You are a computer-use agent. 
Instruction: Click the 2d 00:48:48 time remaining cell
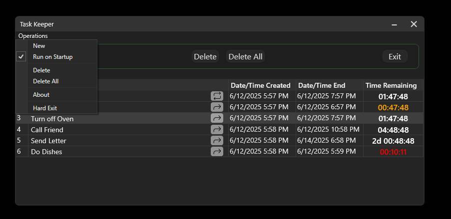[393, 141]
